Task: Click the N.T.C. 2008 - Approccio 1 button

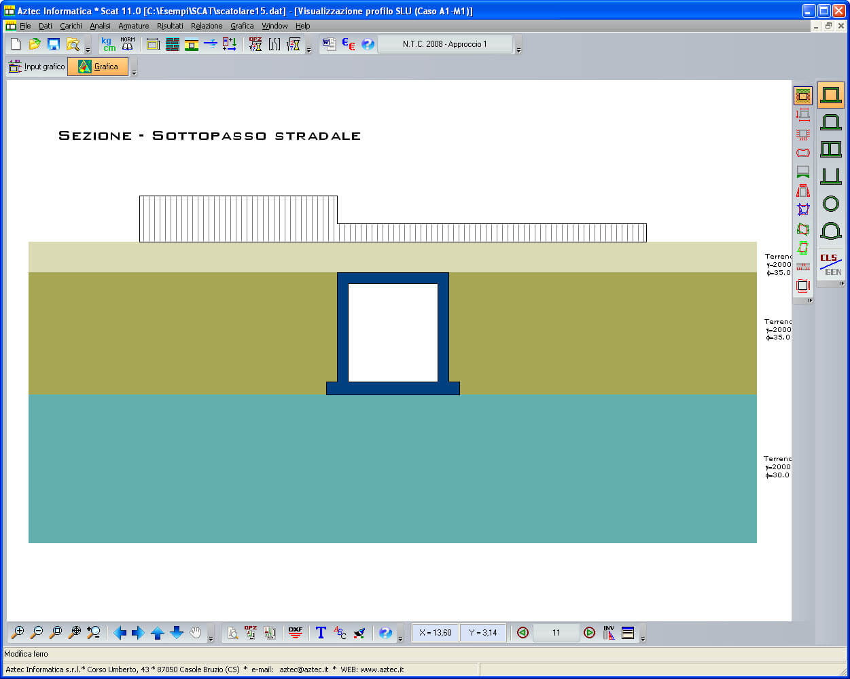Action: click(445, 44)
